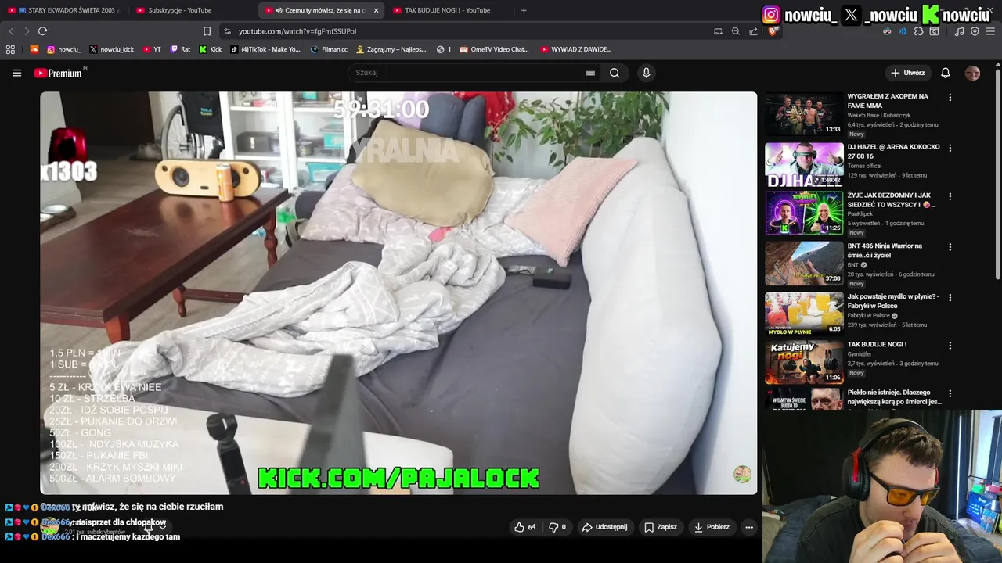Open zoom magnifier in address bar
1002x563 pixels.
736,31
